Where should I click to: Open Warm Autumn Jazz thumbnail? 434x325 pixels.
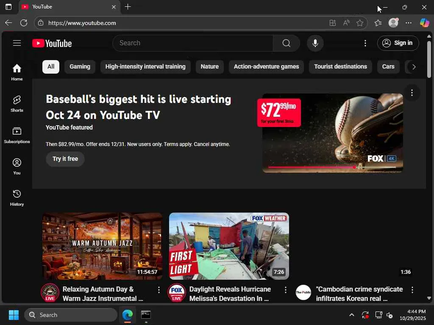pos(103,246)
